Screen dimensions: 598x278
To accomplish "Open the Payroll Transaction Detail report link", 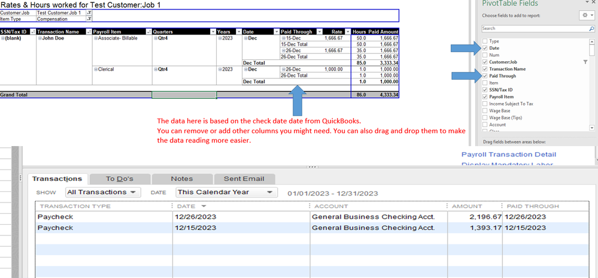I will (x=509, y=154).
